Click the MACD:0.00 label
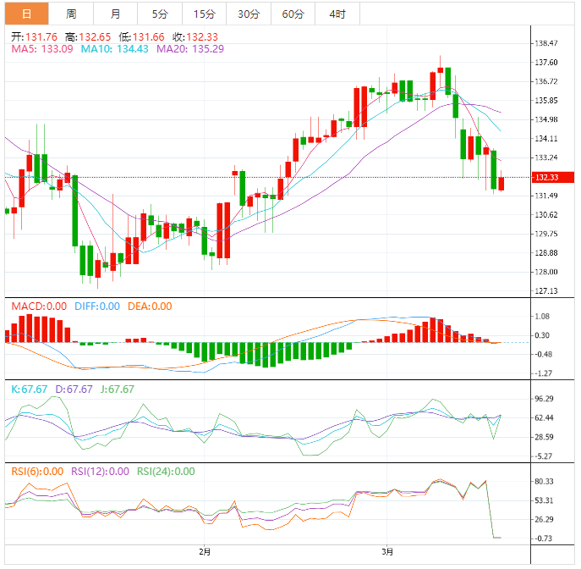Viewport: 581px width, 569px height. [39, 307]
